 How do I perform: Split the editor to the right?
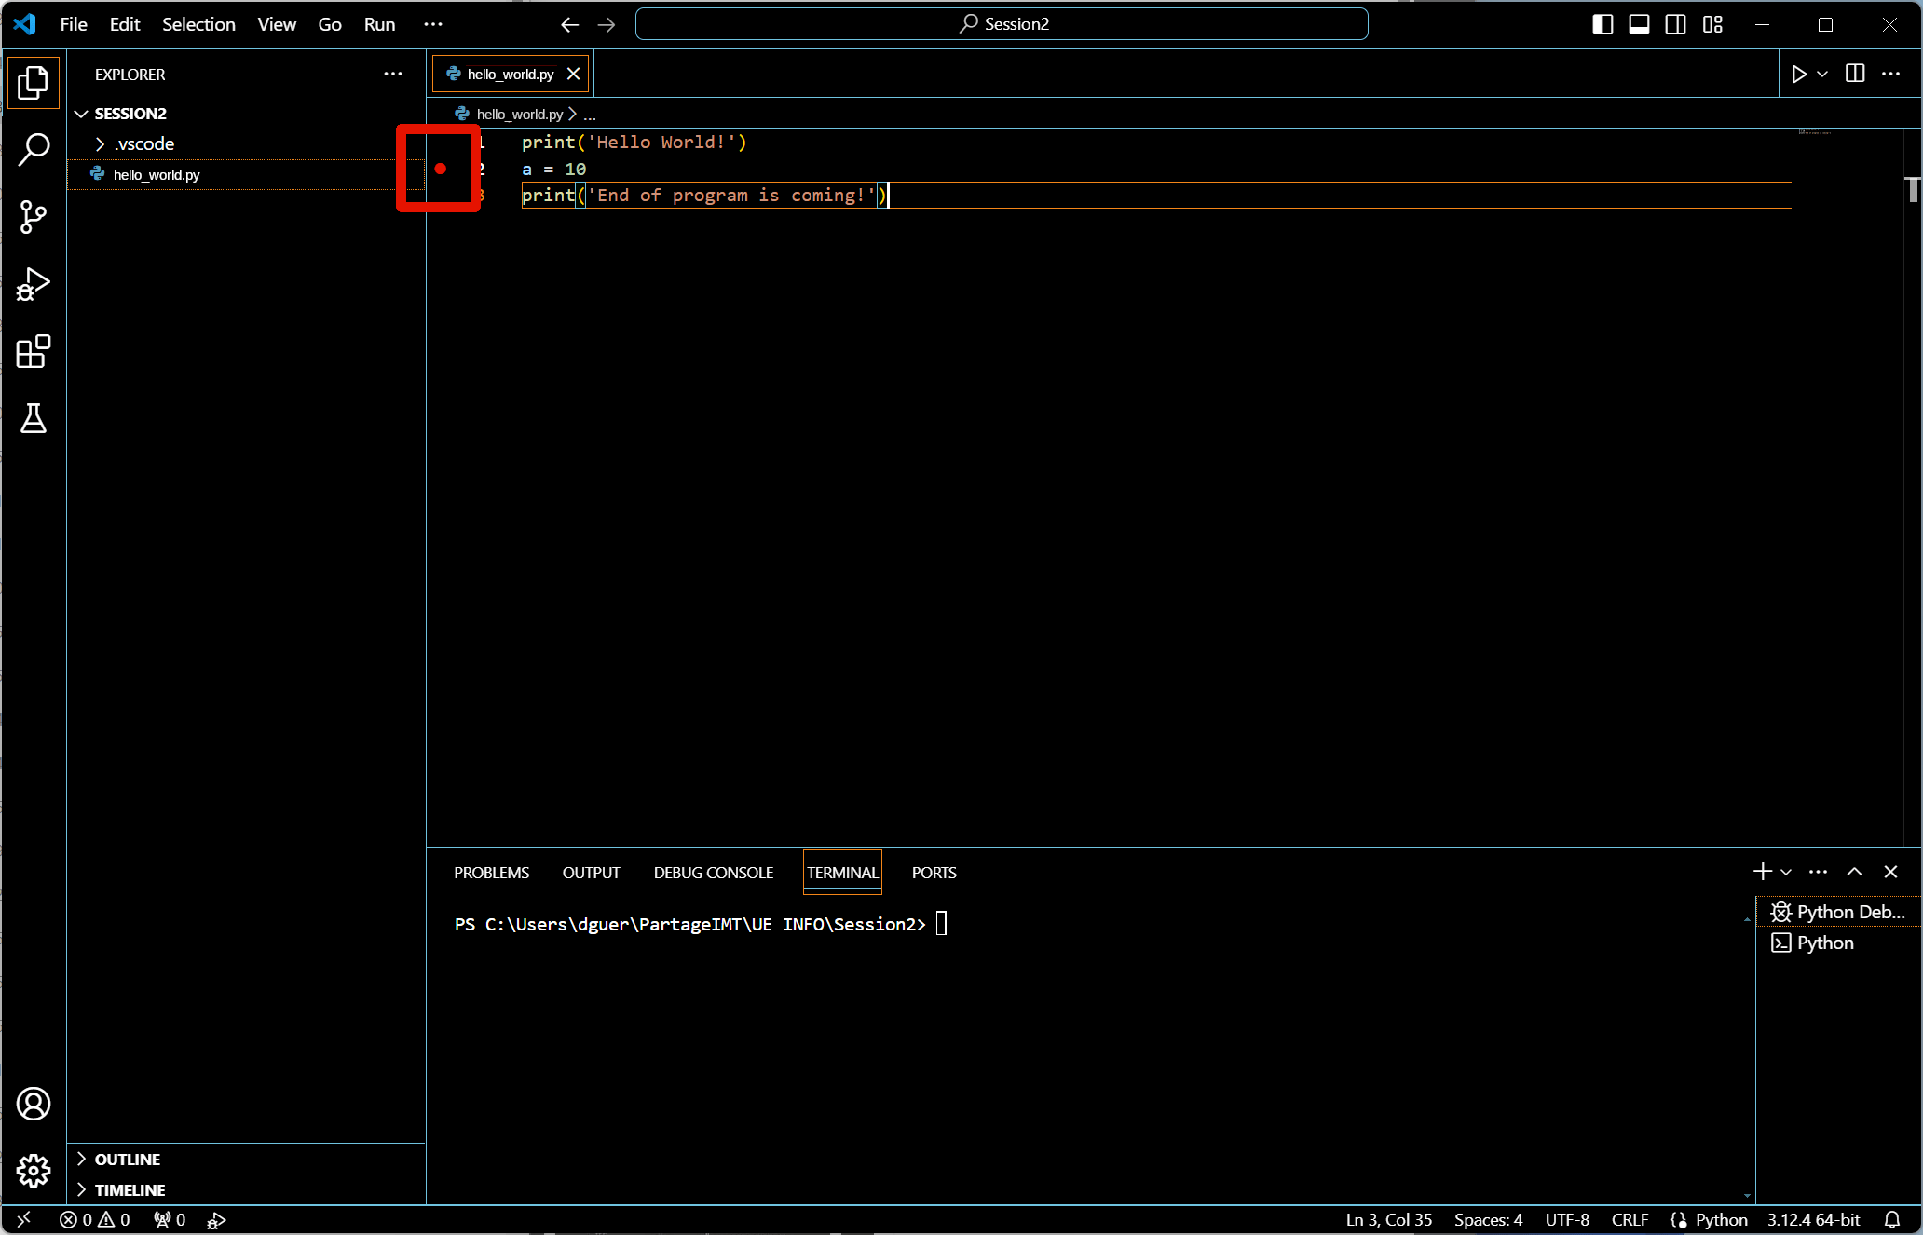(1854, 74)
